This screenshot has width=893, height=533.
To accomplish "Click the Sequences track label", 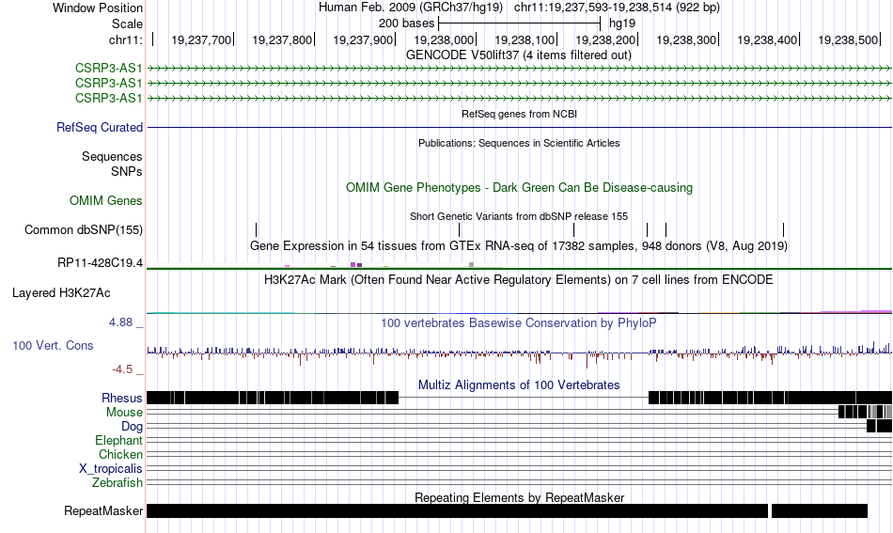I will 112,157.
